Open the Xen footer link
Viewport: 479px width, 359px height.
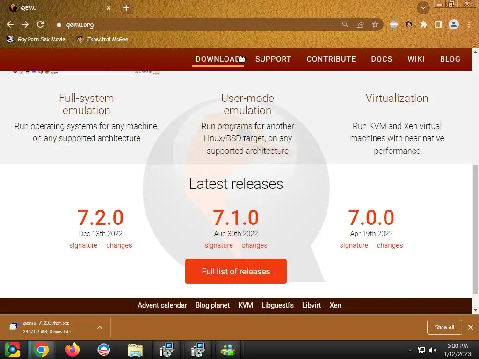(x=335, y=305)
